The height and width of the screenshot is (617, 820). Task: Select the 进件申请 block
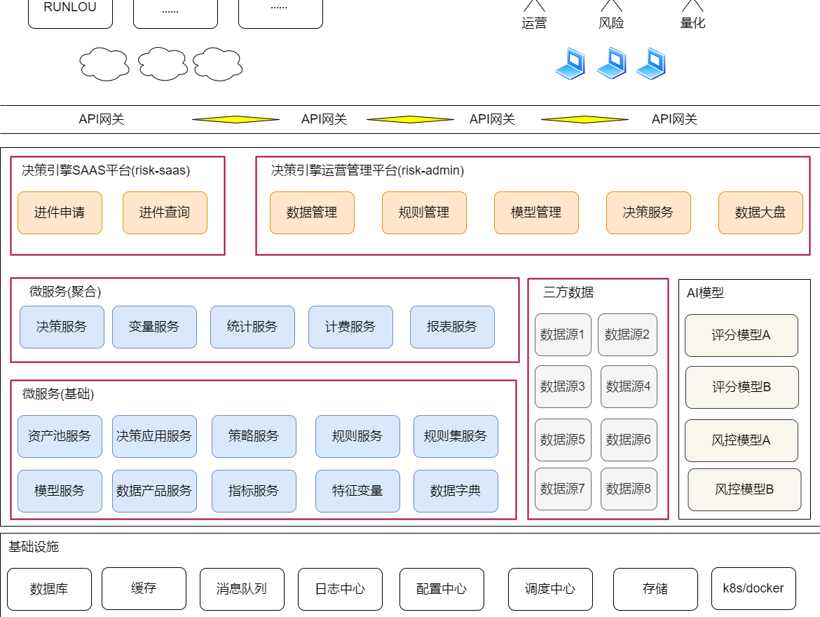click(60, 212)
